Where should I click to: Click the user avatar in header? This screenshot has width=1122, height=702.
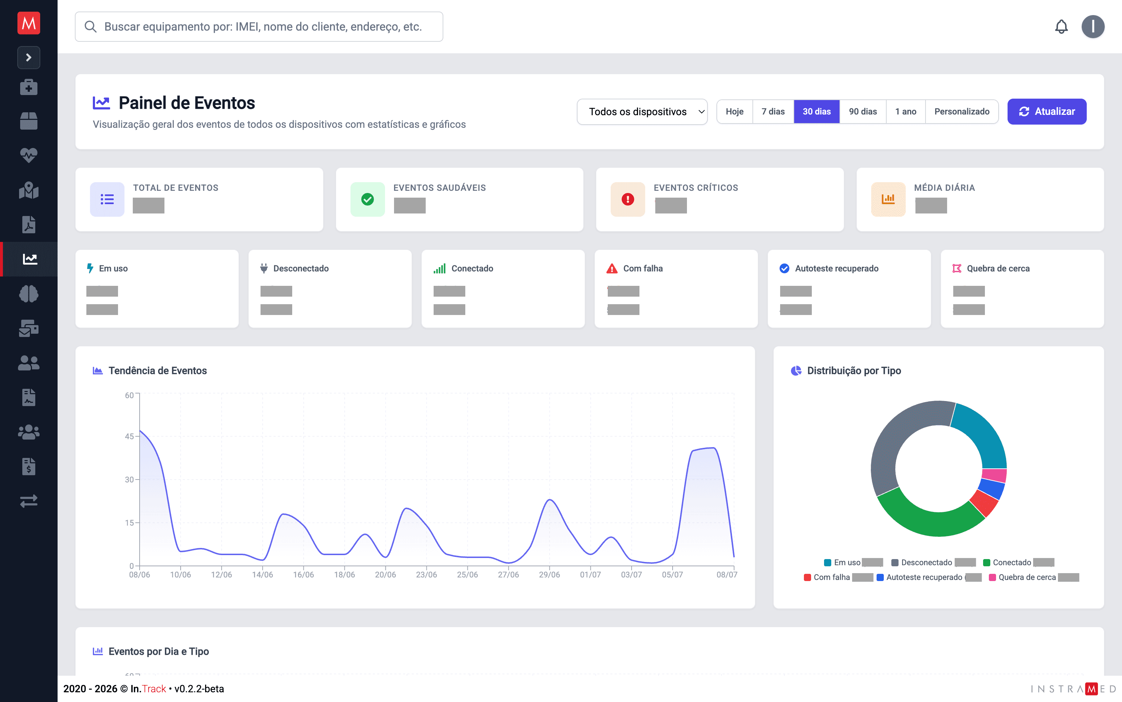(1093, 27)
